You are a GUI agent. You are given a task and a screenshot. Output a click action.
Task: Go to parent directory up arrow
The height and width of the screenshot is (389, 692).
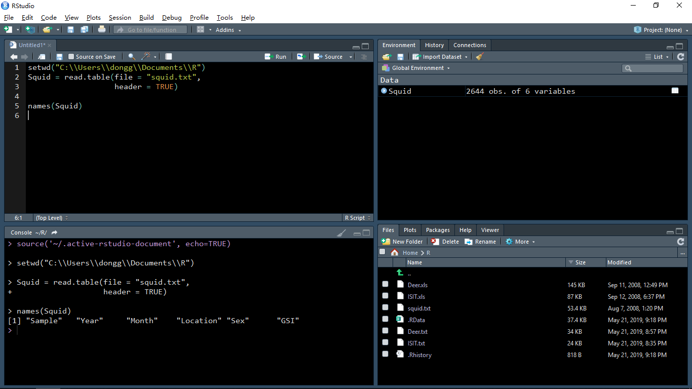(x=400, y=273)
